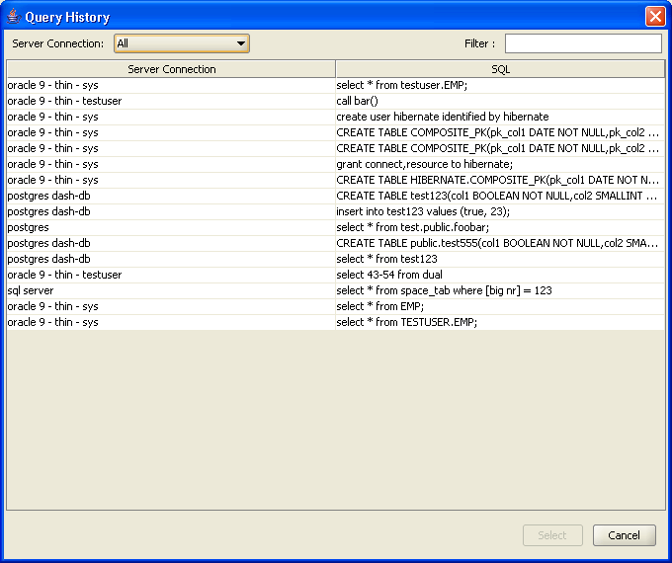Choose "select * from test.public.foobar;" query

point(500,227)
